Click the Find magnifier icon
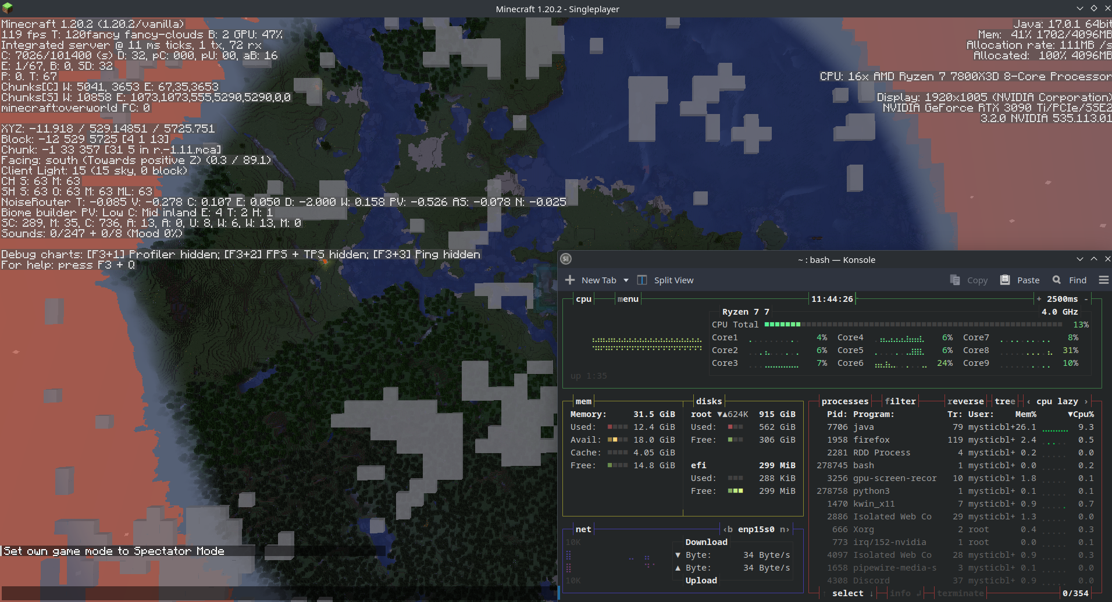 tap(1056, 280)
